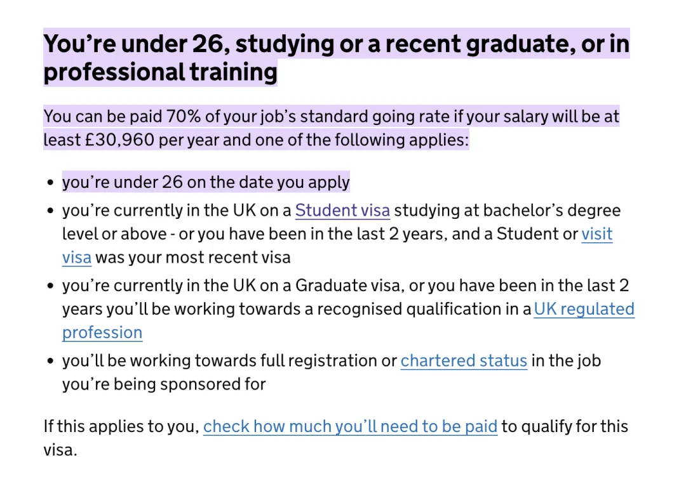Click 'you're being sponsored for' text
The height and width of the screenshot is (479, 686).
click(164, 384)
